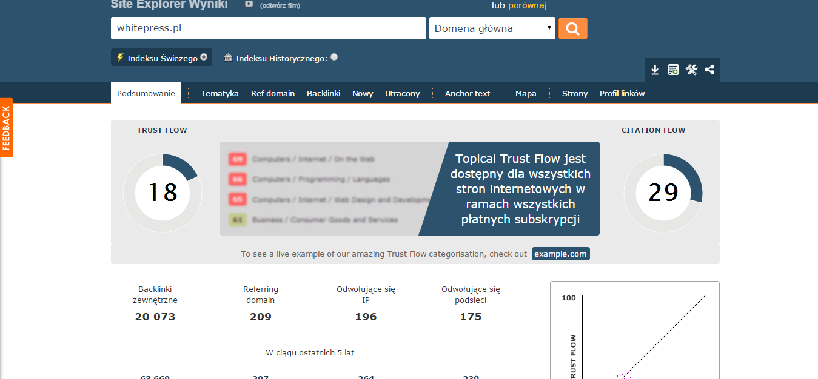Click the Backlinki zewnętrzne value 20 073
The height and width of the screenshot is (379, 818).
155,317
